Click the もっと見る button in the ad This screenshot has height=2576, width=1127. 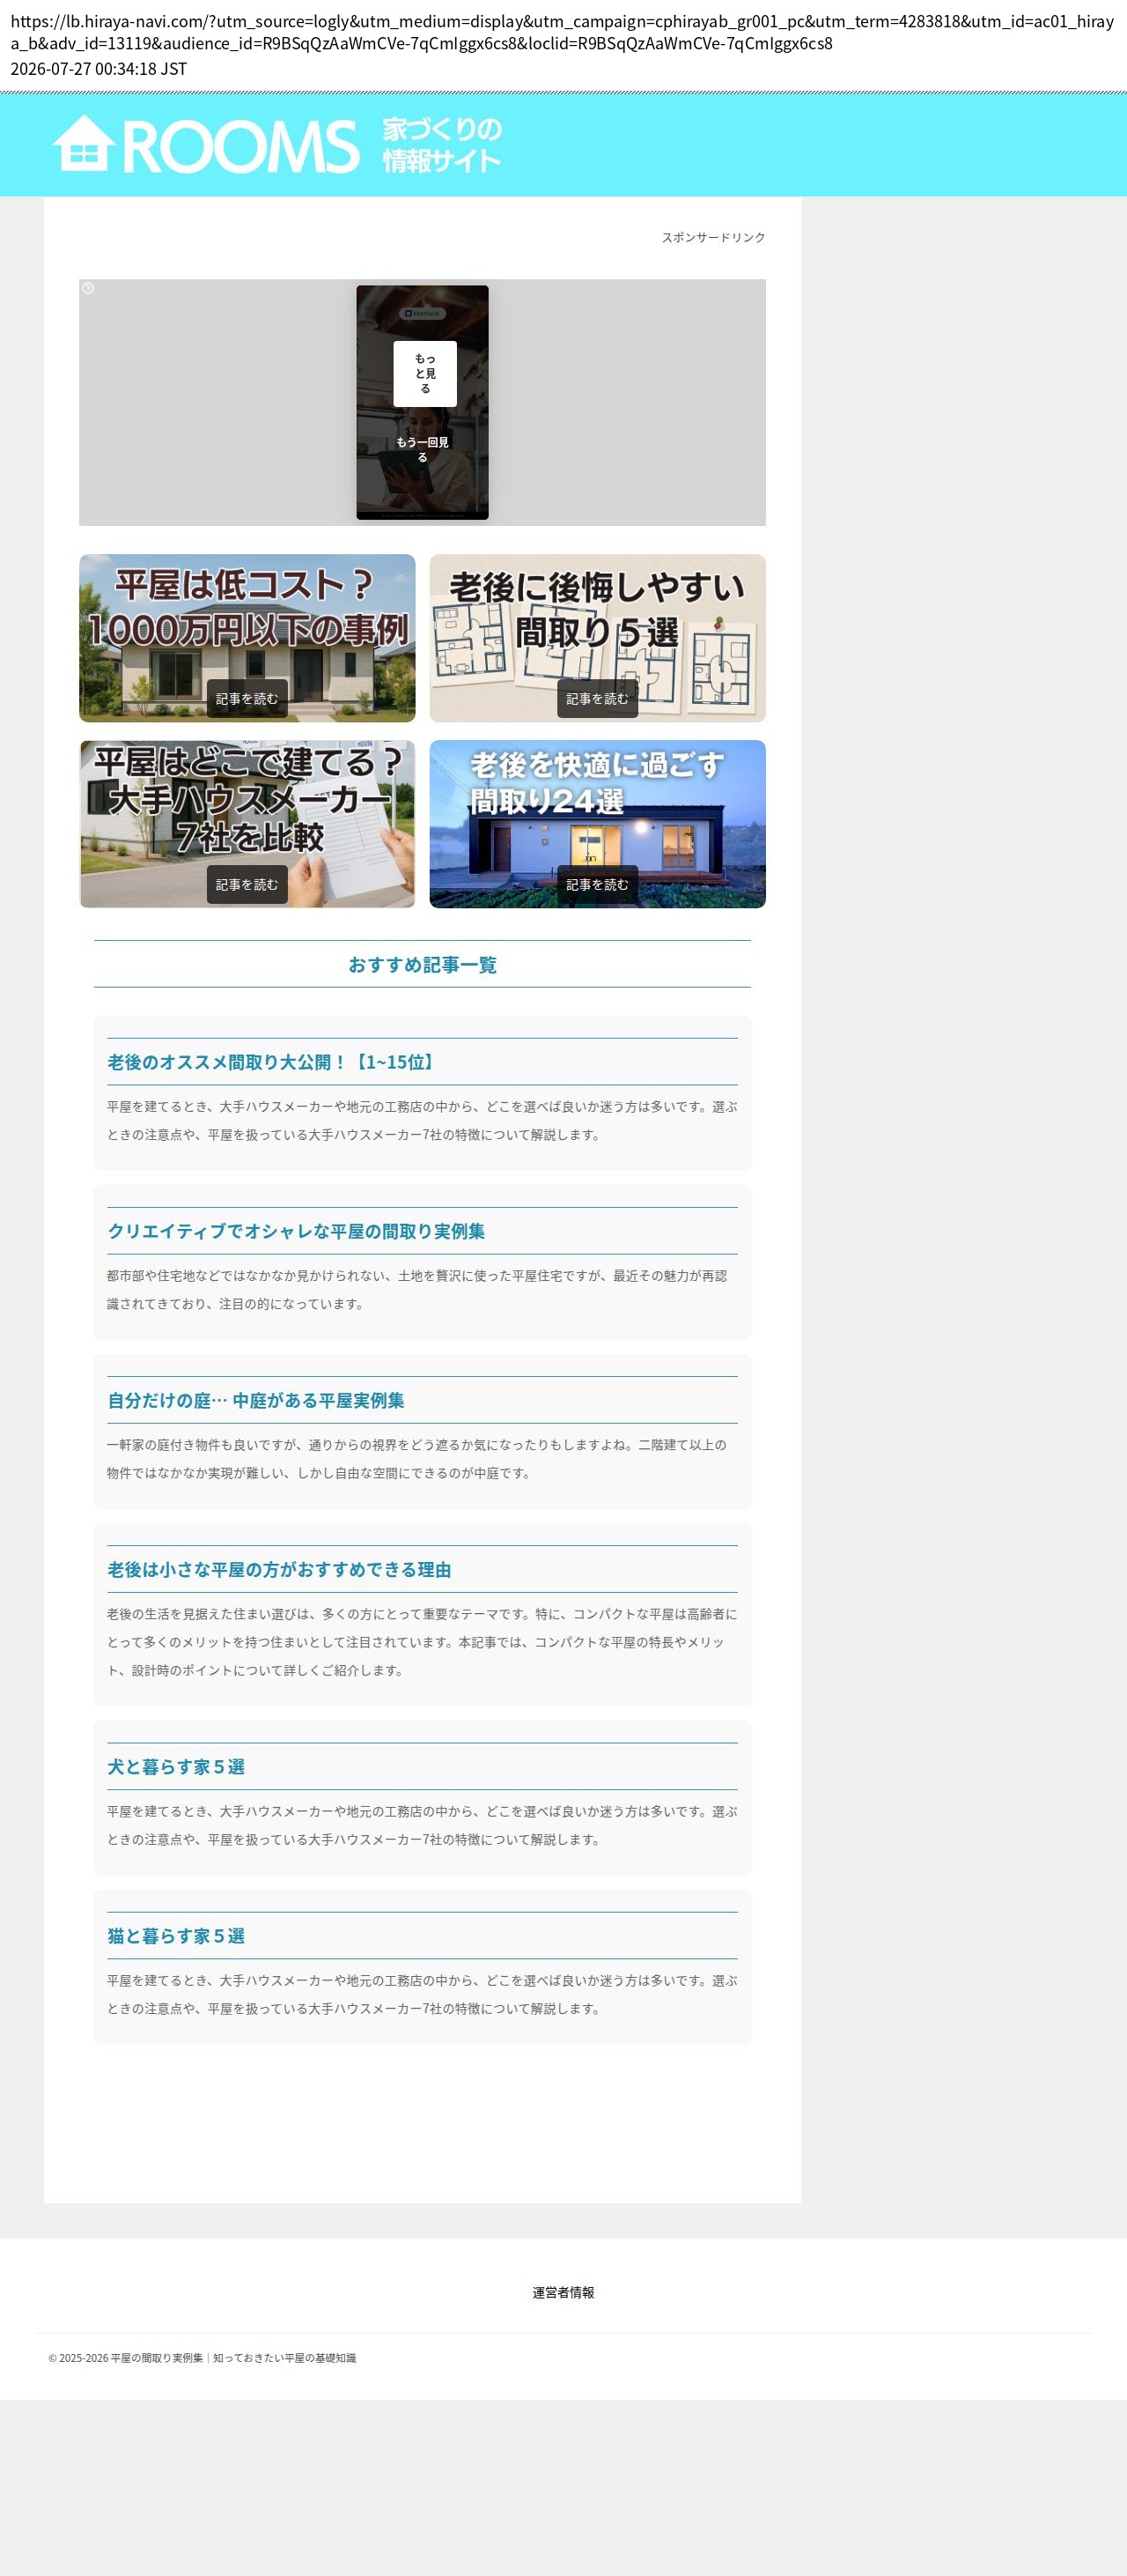tap(424, 373)
